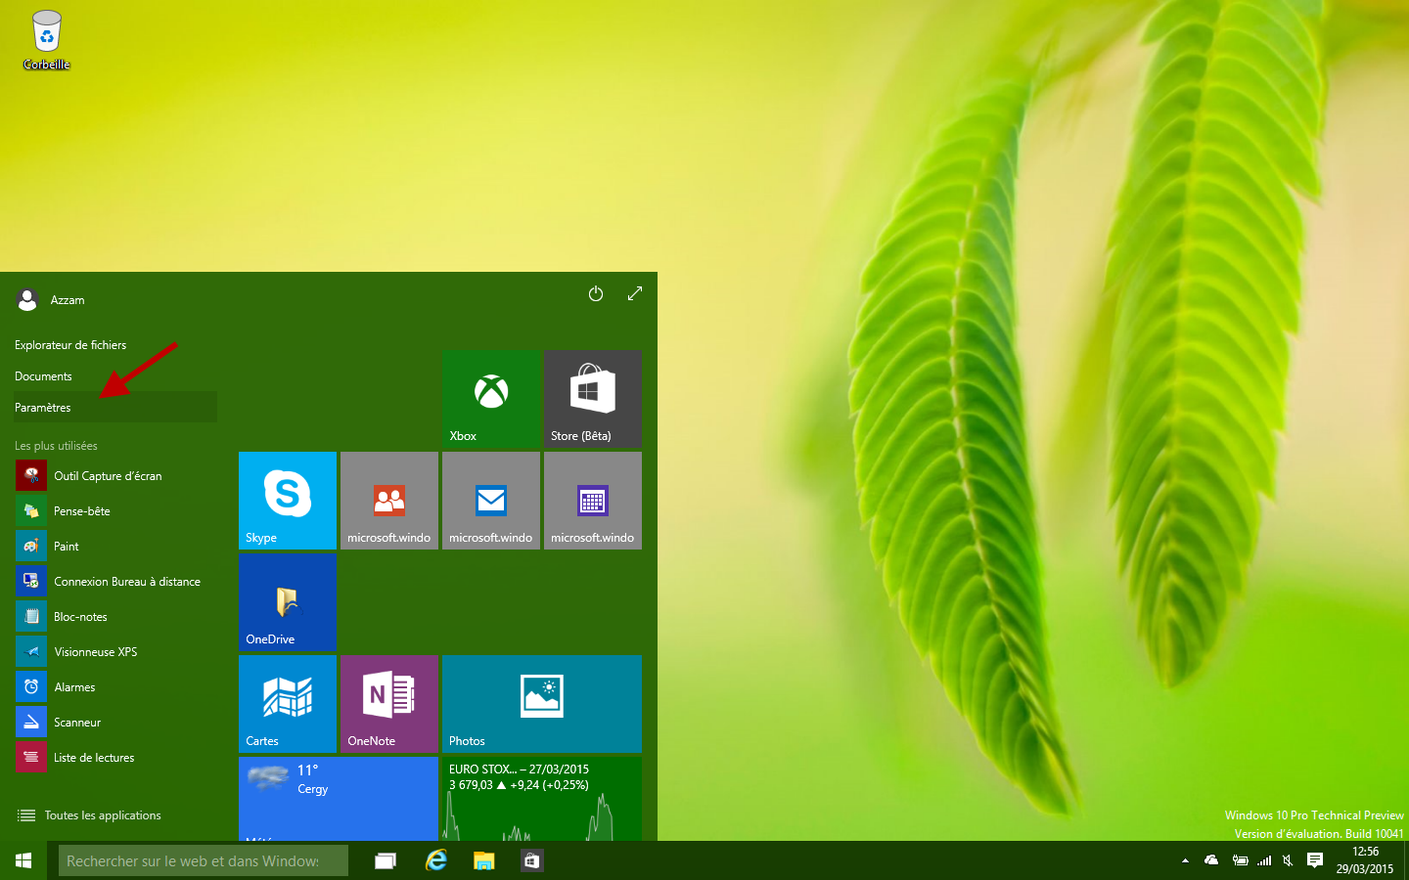This screenshot has height=880, width=1409.
Task: Open the power options button
Action: point(596,293)
